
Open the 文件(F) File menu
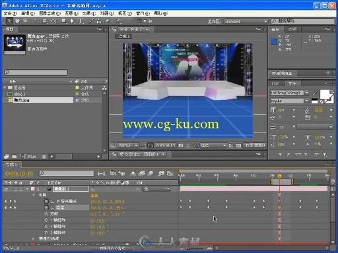pos(10,13)
